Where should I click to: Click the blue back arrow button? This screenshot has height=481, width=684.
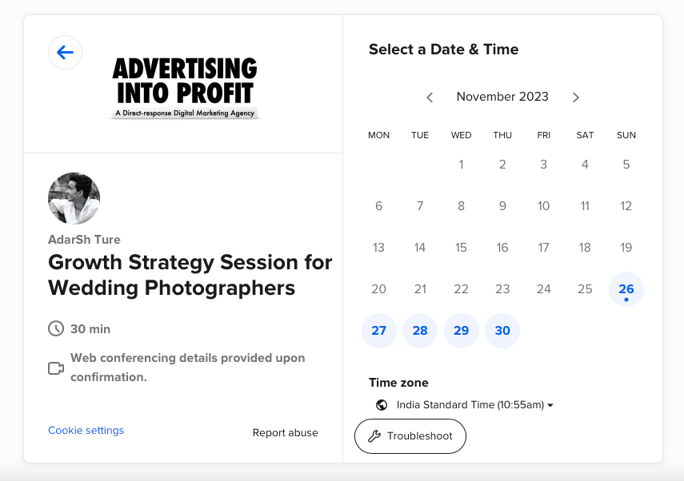[65, 53]
